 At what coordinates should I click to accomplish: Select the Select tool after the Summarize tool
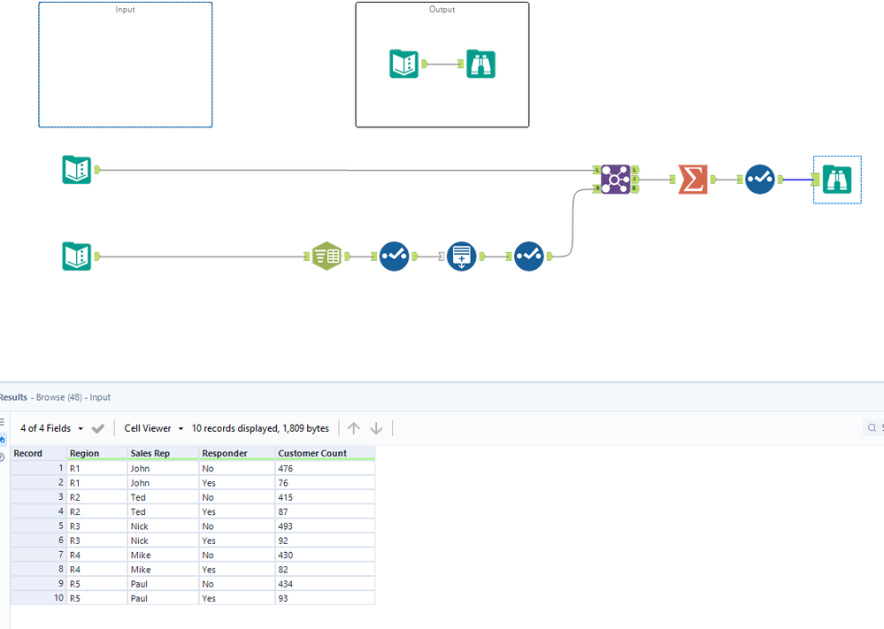pos(759,179)
